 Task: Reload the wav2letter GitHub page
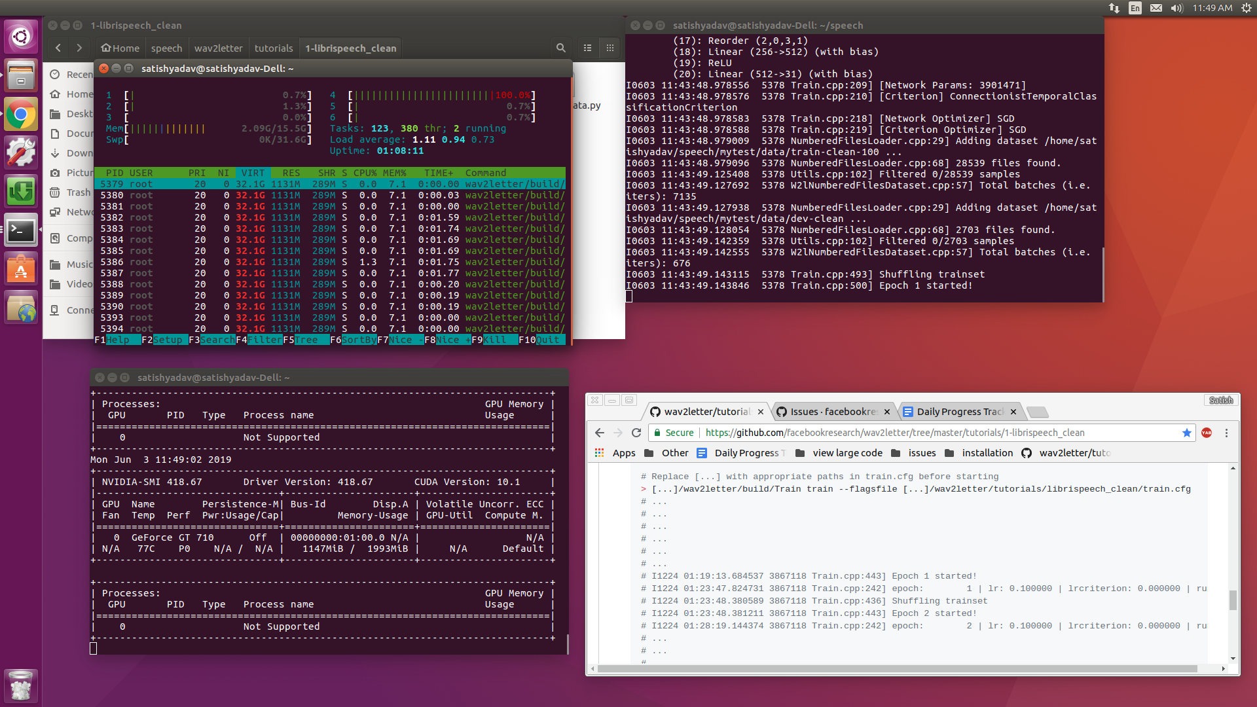tap(636, 433)
